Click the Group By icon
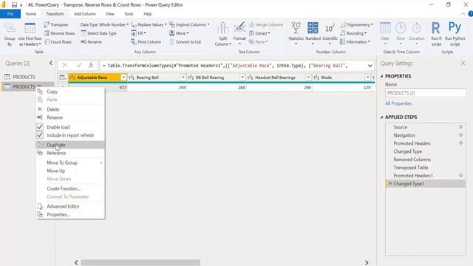473x266 pixels. [x=10, y=28]
